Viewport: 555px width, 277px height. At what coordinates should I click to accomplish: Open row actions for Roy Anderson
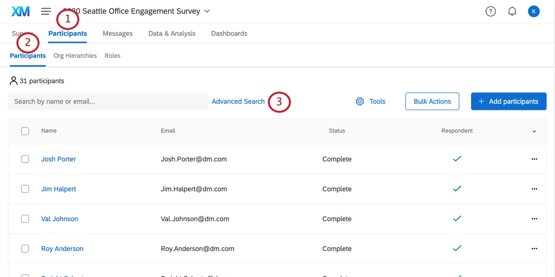click(534, 249)
